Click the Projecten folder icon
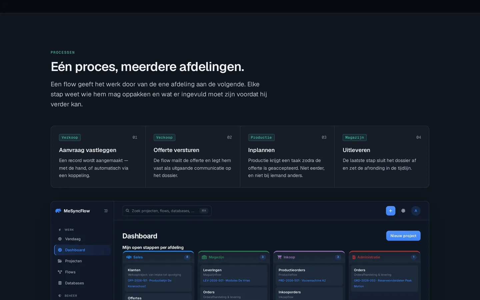 pyautogui.click(x=60, y=261)
